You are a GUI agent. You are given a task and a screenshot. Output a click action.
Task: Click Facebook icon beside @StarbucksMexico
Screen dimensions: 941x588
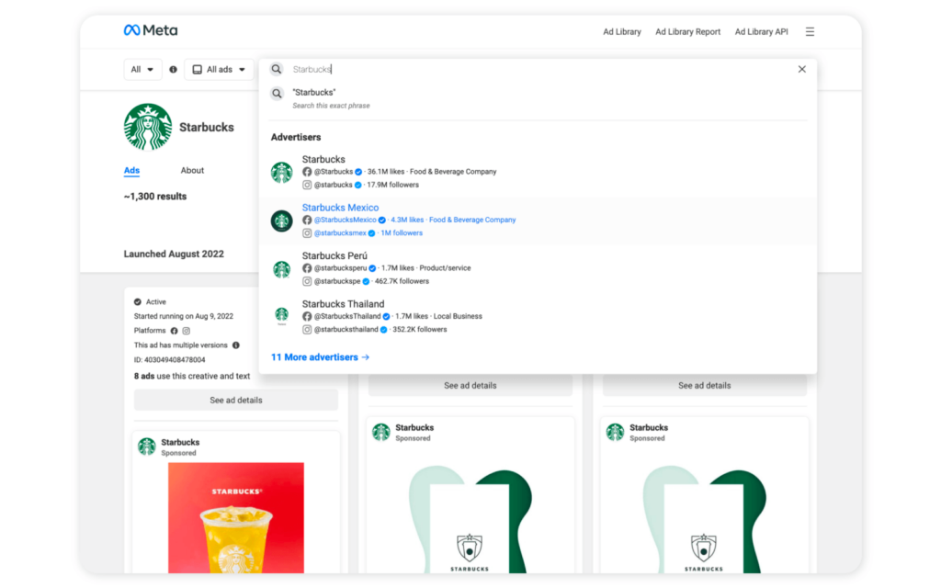coord(307,220)
